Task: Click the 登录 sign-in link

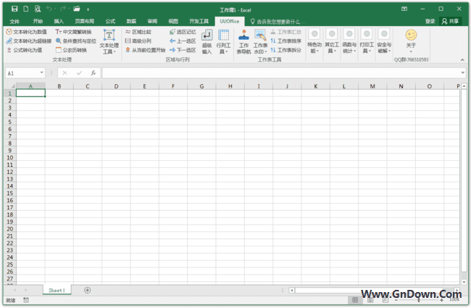Action: (430, 21)
